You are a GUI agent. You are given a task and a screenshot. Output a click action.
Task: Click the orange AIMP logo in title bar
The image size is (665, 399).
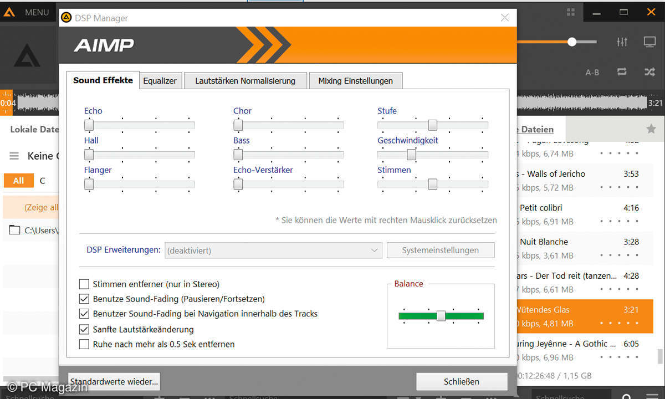tap(9, 12)
